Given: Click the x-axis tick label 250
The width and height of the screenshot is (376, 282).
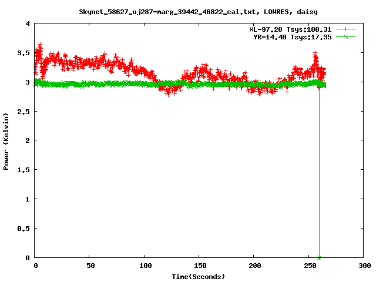Looking at the screenshot, I should (x=310, y=266).
